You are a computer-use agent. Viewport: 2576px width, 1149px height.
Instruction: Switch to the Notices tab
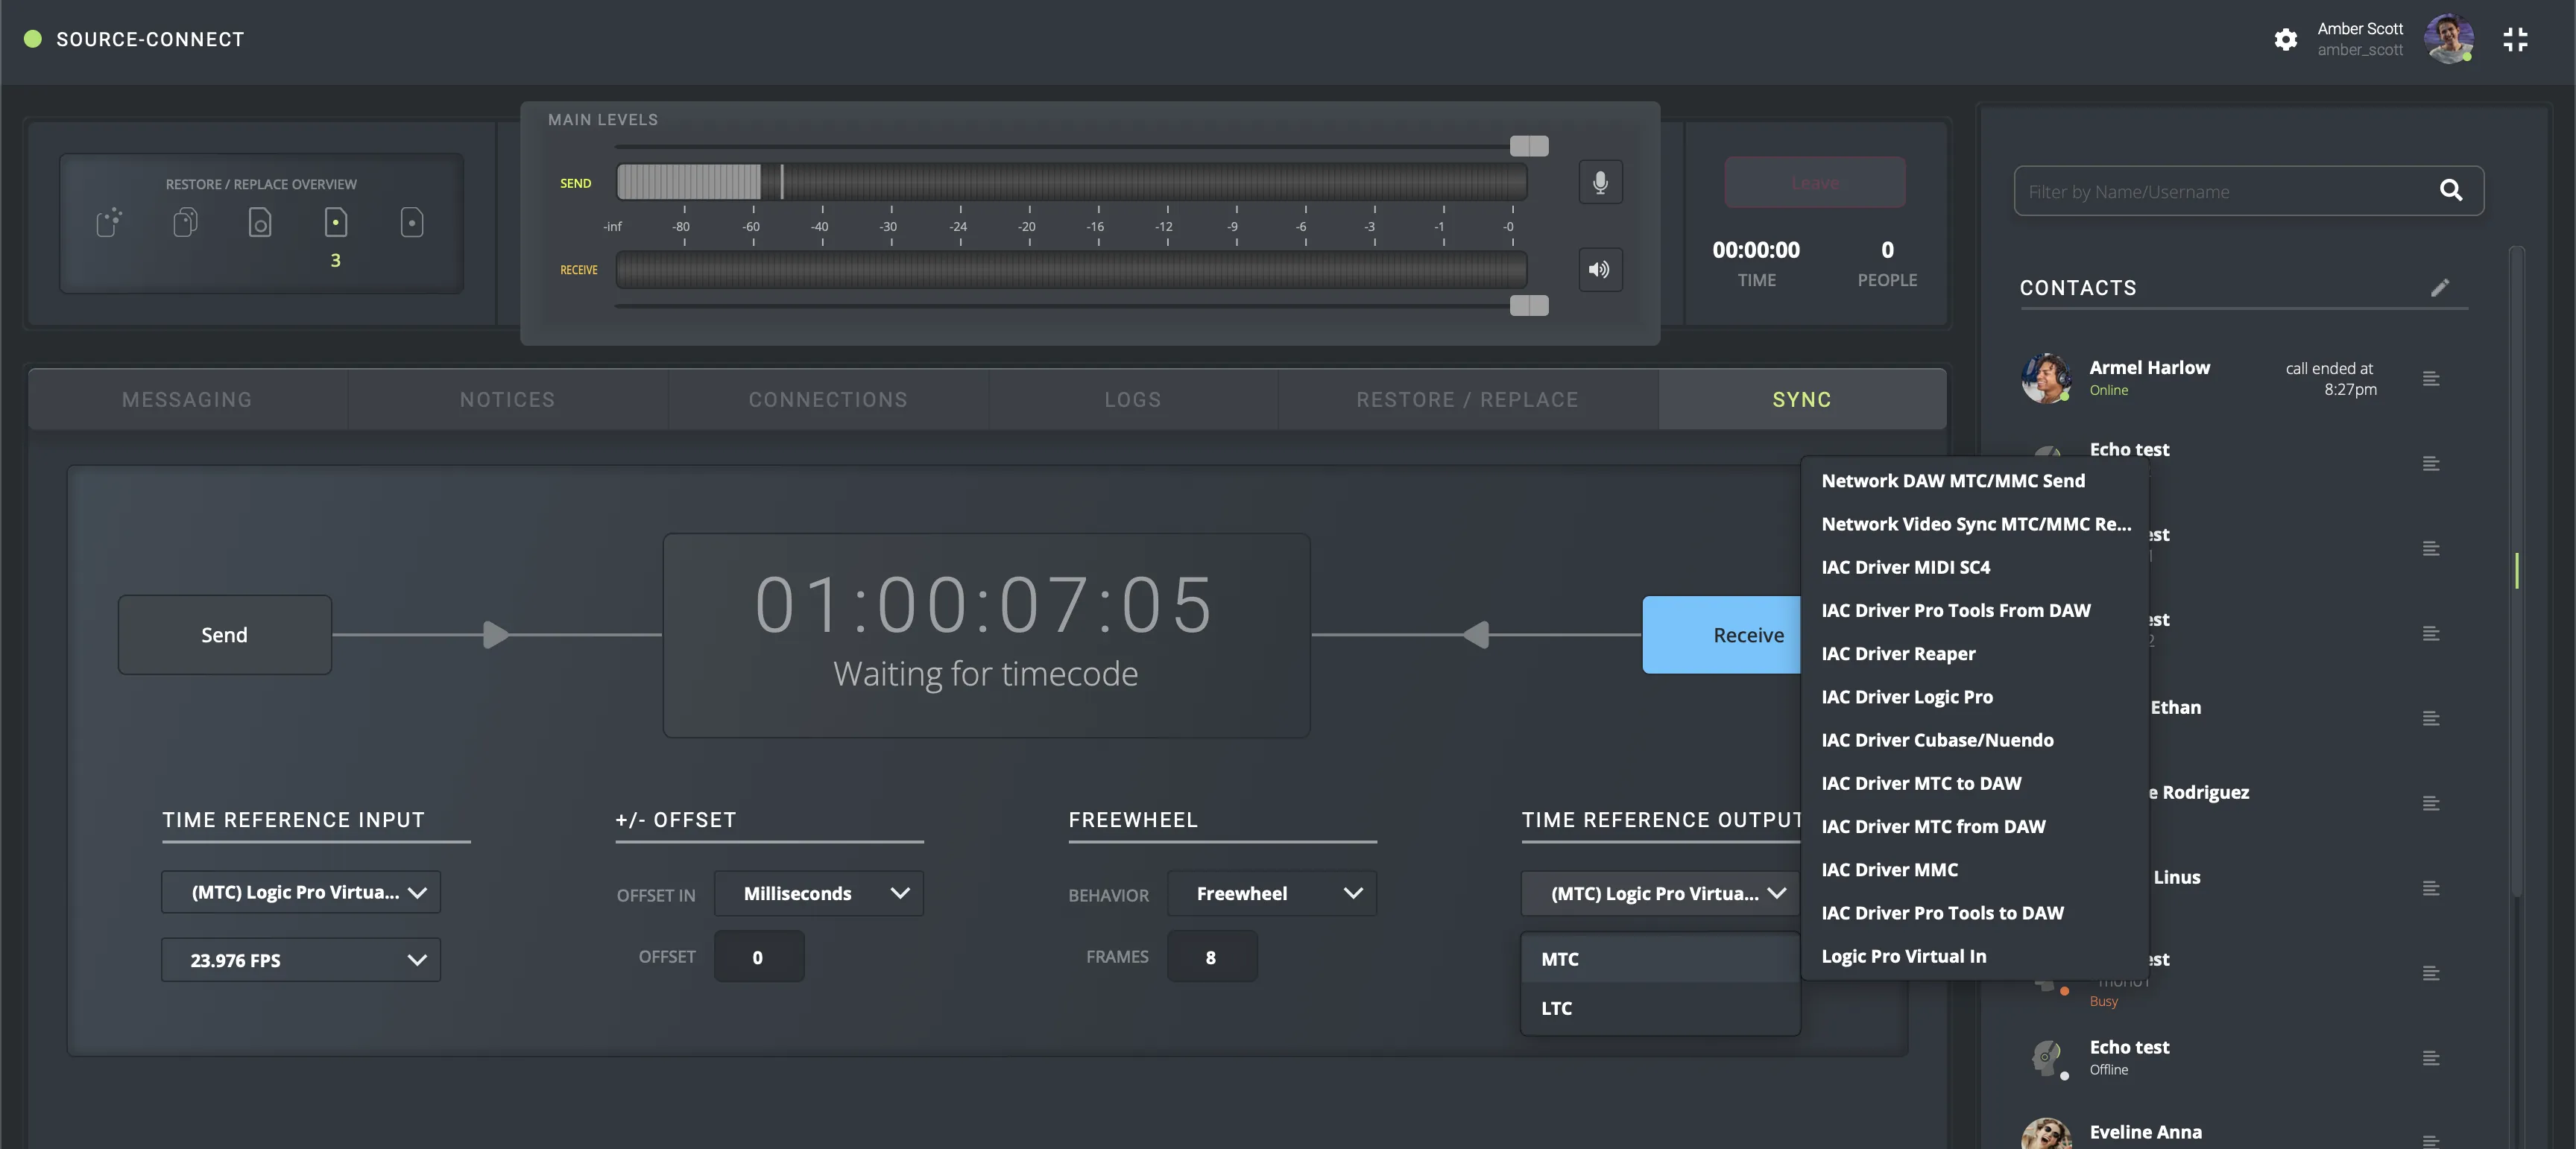(x=507, y=399)
